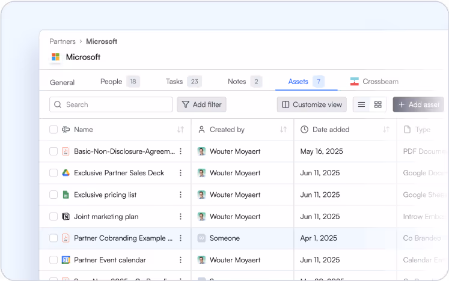
Task: Click May 16, 2025 date cell
Action: point(322,151)
